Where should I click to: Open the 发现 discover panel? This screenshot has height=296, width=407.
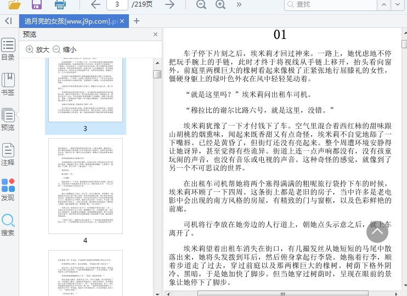8,190
